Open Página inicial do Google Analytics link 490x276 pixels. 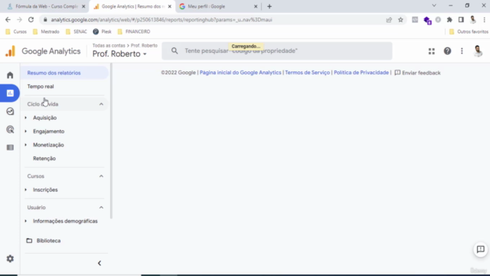(240, 73)
